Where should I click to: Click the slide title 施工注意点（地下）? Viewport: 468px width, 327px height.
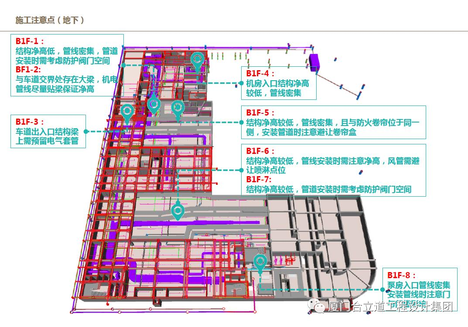coord(49,20)
